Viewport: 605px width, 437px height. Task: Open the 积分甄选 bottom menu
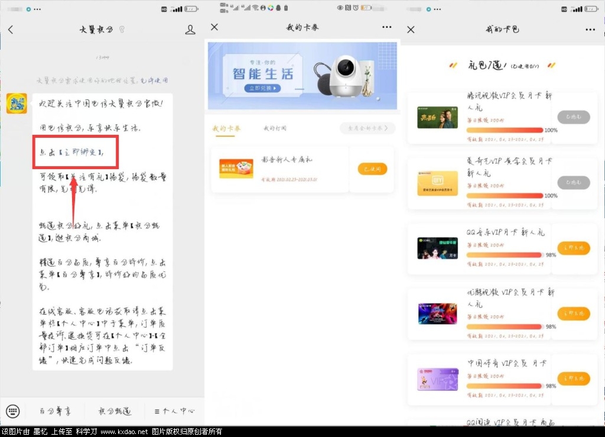click(115, 411)
